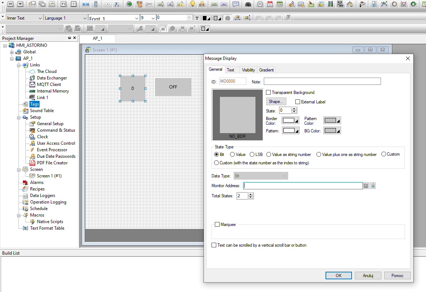Collapse the Setup tree node

[x=19, y=118]
